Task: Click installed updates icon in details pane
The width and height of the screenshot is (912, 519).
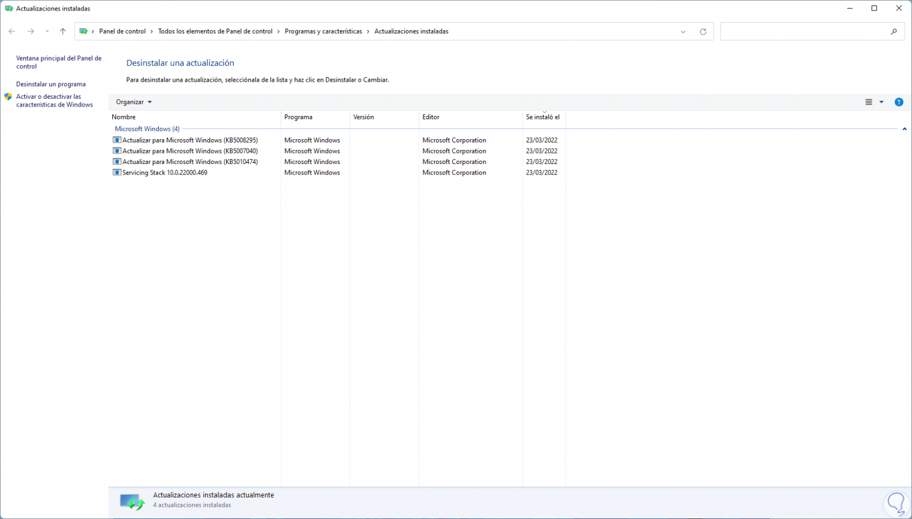Action: coord(132,502)
